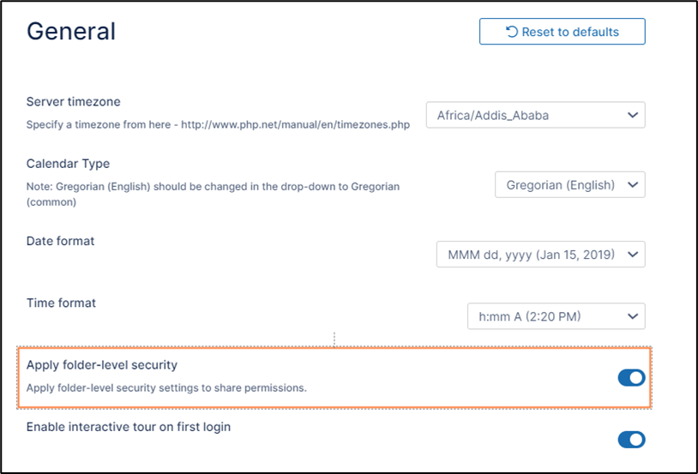
Task: Click the Enable interactive tour on first login label
Action: [x=129, y=427]
